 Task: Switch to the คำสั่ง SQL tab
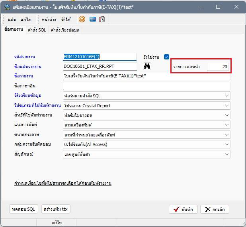coord(37,30)
